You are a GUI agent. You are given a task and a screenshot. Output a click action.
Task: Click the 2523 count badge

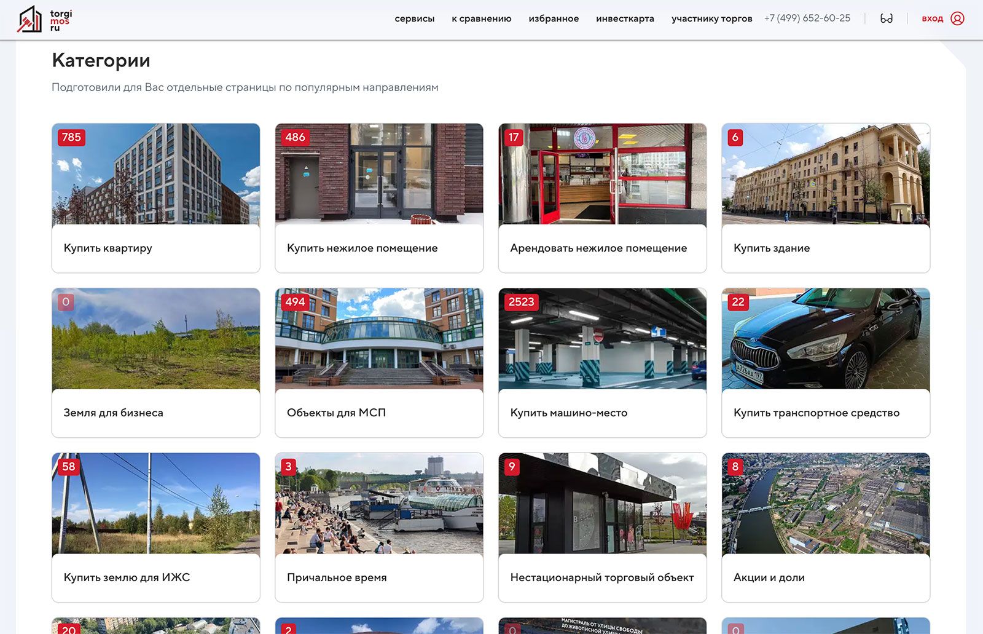tap(521, 302)
